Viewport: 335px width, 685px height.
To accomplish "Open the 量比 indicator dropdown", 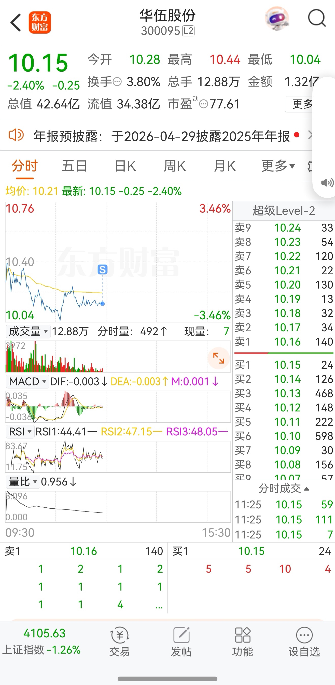I will (23, 482).
